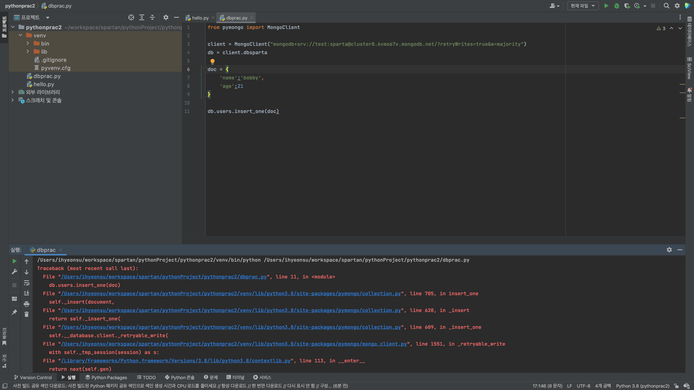This screenshot has width=694, height=390.
Task: Open the SciView tool window on right sidebar
Action: coord(690,68)
